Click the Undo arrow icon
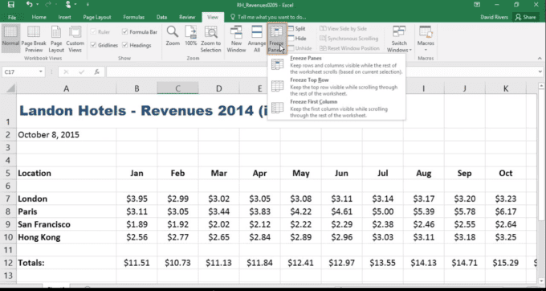This screenshot has width=546, height=291. click(29, 5)
